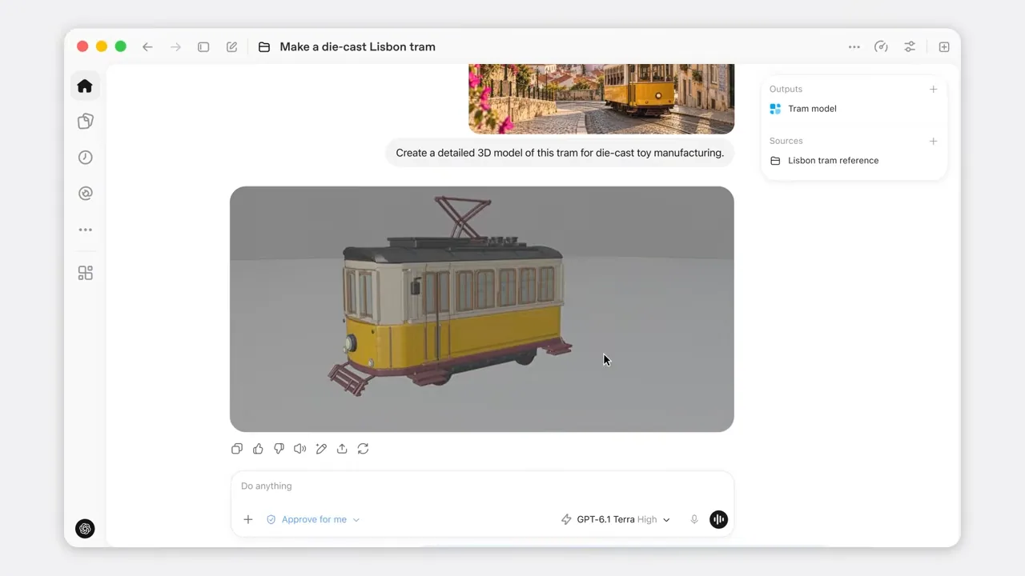Screen dimensions: 1025x576
Task: Select the user prompt message bubble
Action: click(560, 153)
